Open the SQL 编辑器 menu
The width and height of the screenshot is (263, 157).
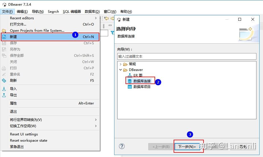[x=72, y=12]
